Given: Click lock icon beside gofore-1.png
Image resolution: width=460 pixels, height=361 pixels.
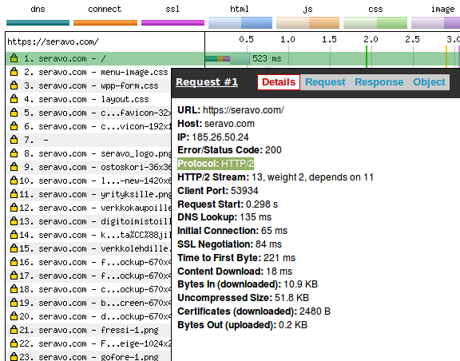Looking at the screenshot, I should pos(14,356).
